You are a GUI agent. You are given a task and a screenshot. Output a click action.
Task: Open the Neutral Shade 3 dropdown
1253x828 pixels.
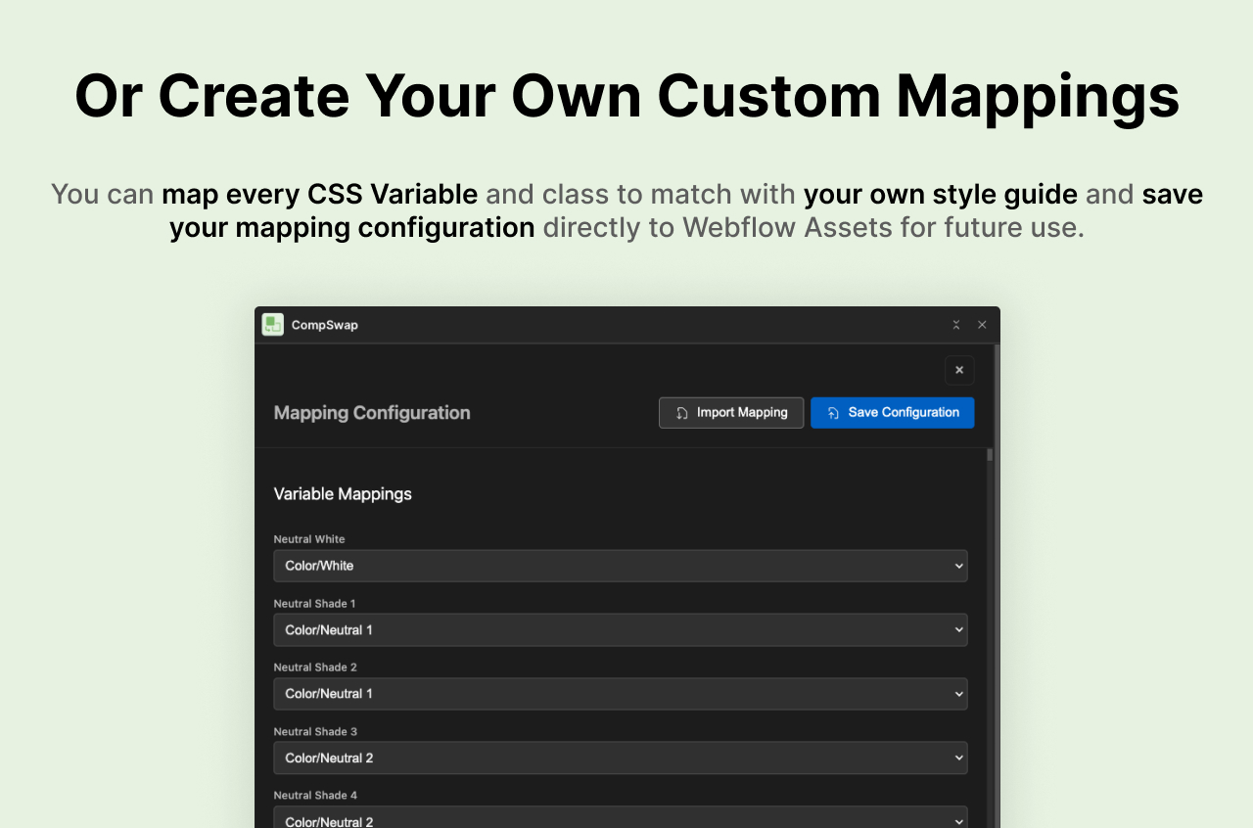[621, 758]
